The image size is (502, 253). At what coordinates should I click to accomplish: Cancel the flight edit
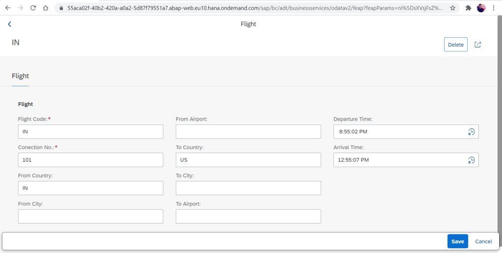pos(483,241)
